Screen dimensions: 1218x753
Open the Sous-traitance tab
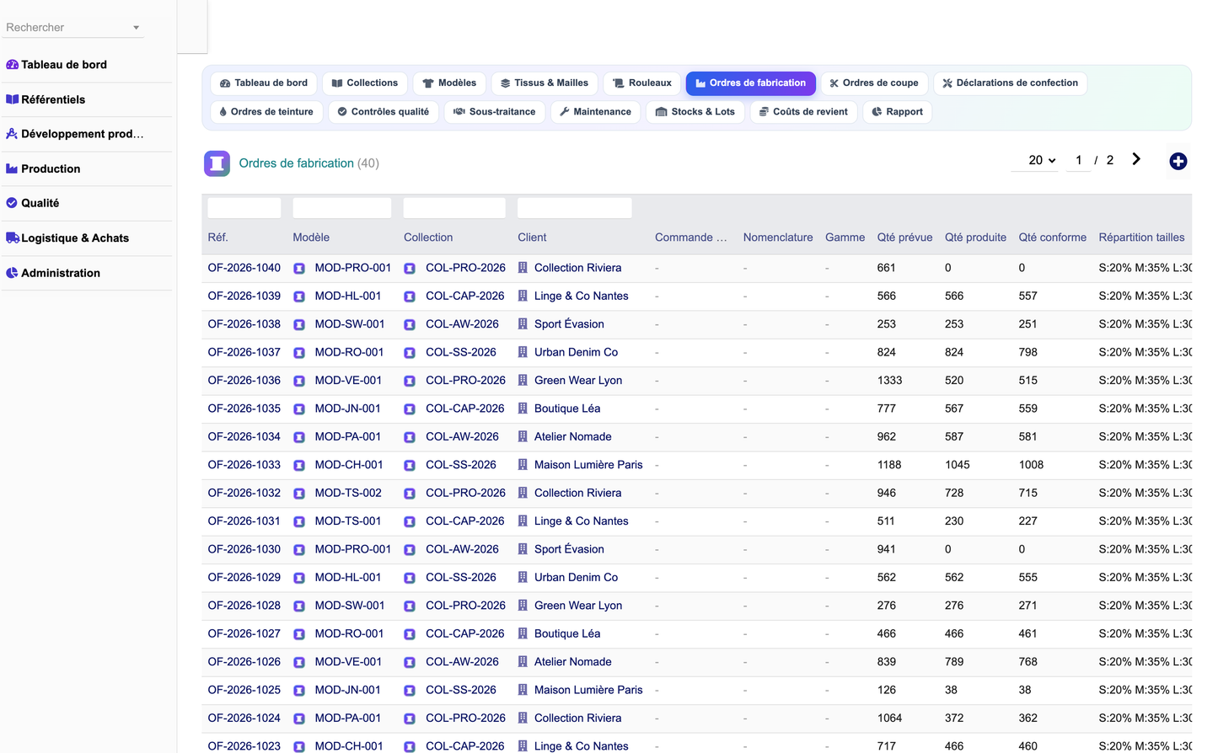pyautogui.click(x=495, y=112)
